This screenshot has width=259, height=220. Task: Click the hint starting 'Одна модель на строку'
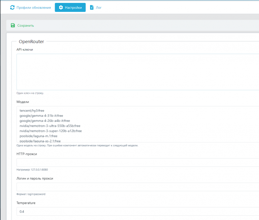point(77,145)
